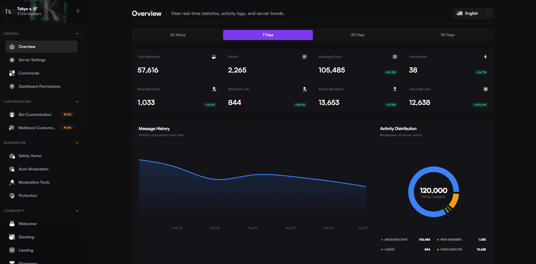Click the Safety Home icon
The image size is (536, 264).
pyautogui.click(x=12, y=156)
